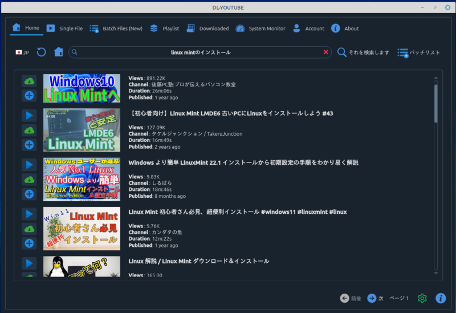
Task: Clear the search with red X
Action: (325, 52)
